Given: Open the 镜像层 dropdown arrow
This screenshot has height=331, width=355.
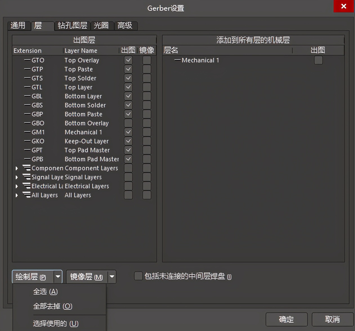Looking at the screenshot, I should [112, 277].
